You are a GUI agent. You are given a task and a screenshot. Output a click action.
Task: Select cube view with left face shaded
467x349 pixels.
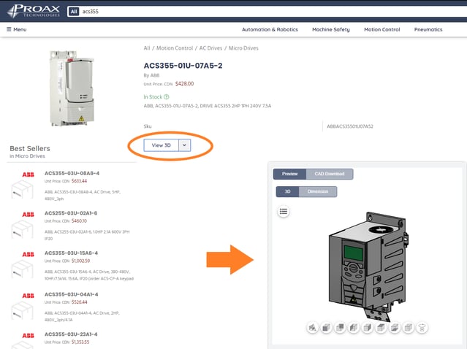(x=354, y=328)
